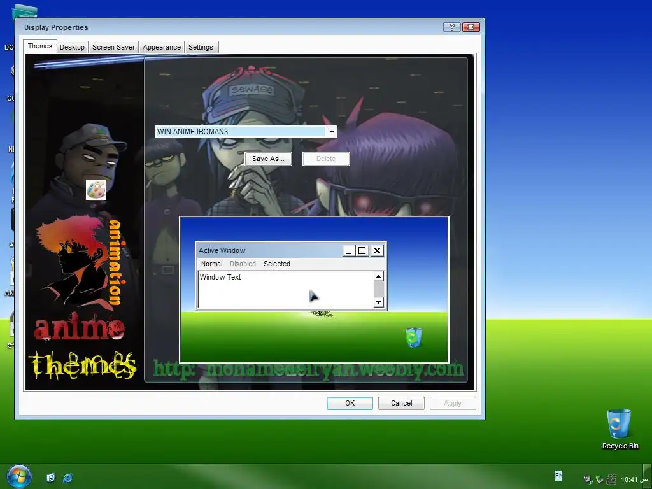Click the Display Properties help question mark
Screen dimensions: 652x489
coord(451,27)
